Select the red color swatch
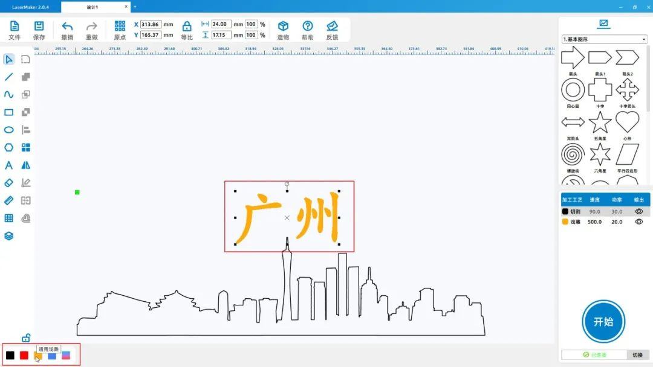 coord(24,356)
